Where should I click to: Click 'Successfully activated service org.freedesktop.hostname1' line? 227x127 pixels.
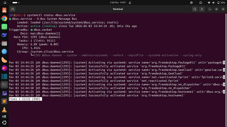pyautogui.click(x=97, y=95)
